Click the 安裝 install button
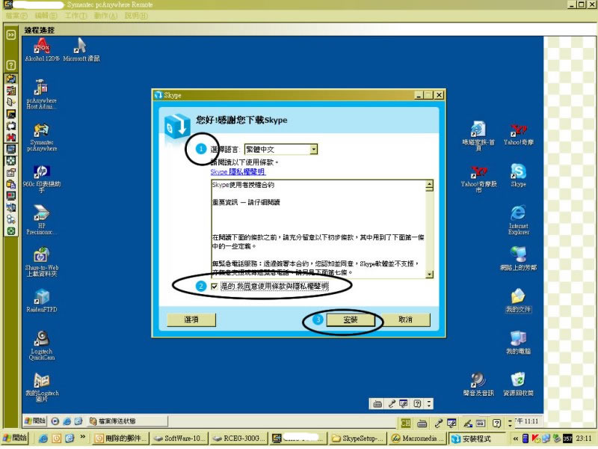This screenshot has width=598, height=449. point(351,320)
